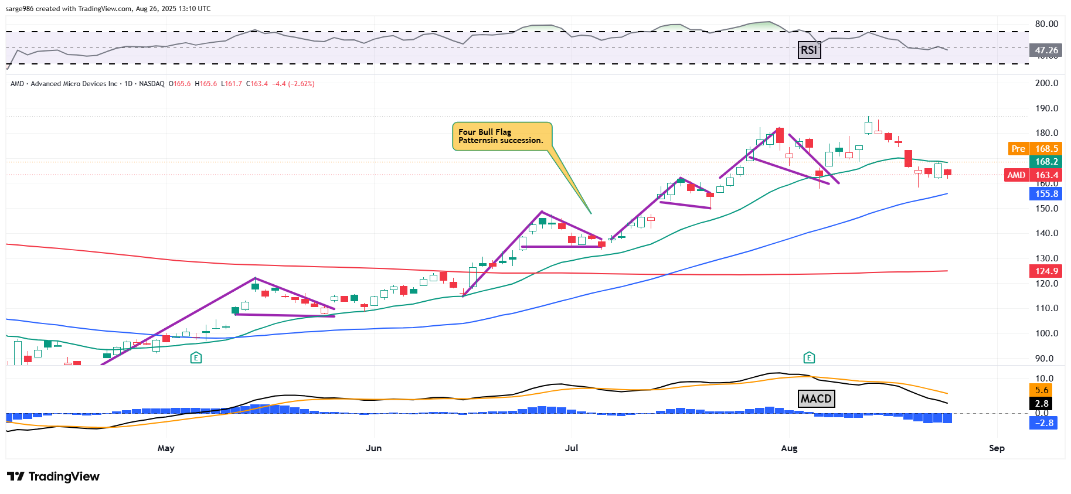1071x494 pixels.
Task: Click the May earnings E marker
Action: pyautogui.click(x=196, y=357)
